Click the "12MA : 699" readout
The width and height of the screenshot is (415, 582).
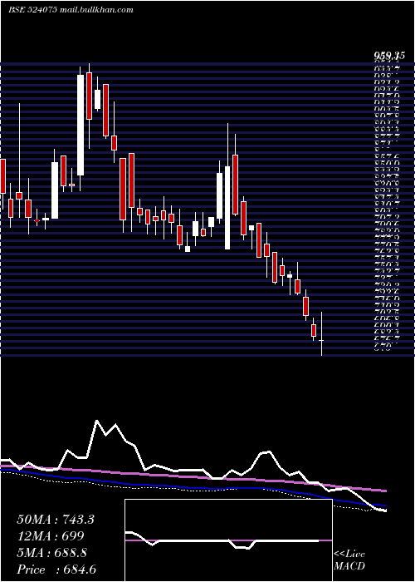tap(51, 536)
